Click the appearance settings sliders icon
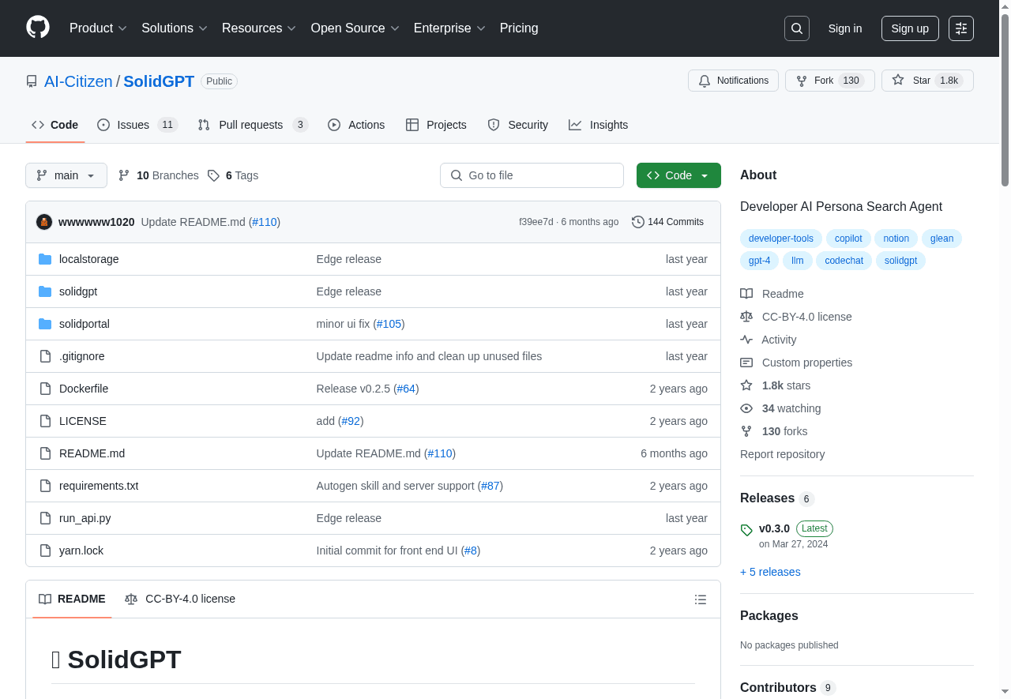1011x699 pixels. 961,28
